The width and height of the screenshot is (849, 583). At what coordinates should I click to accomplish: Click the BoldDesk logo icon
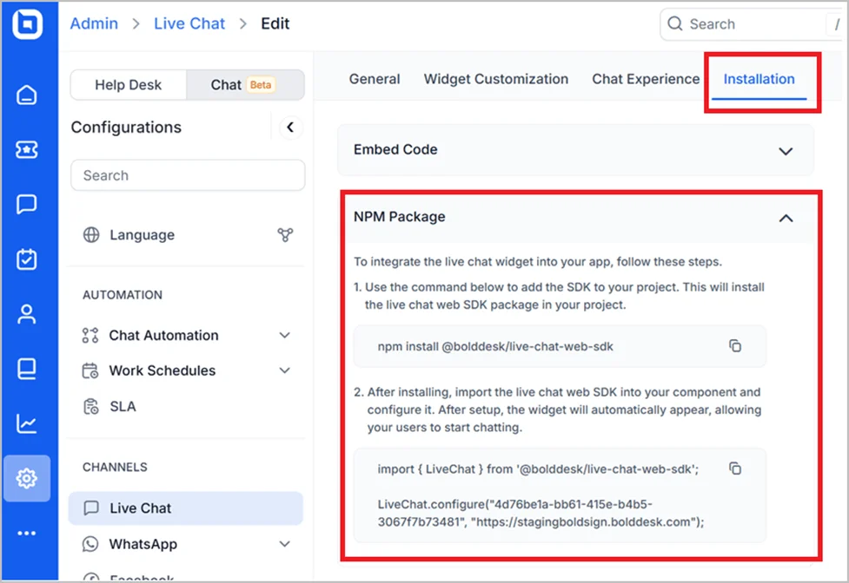pos(28,23)
